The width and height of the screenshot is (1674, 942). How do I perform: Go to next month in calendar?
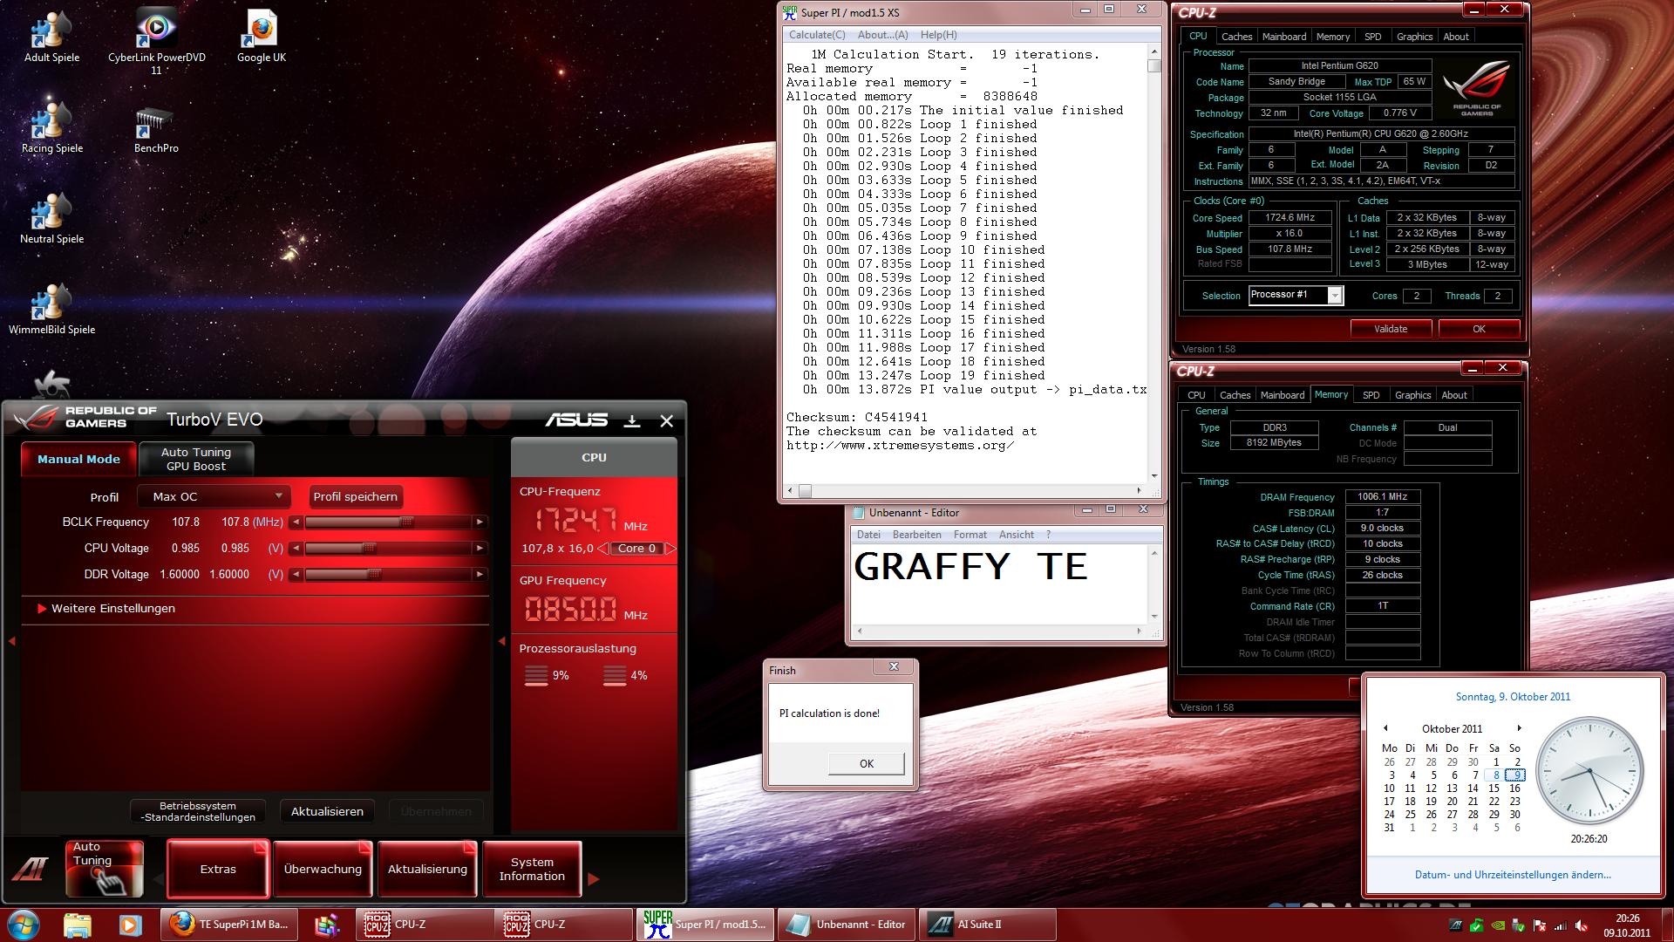(1519, 728)
